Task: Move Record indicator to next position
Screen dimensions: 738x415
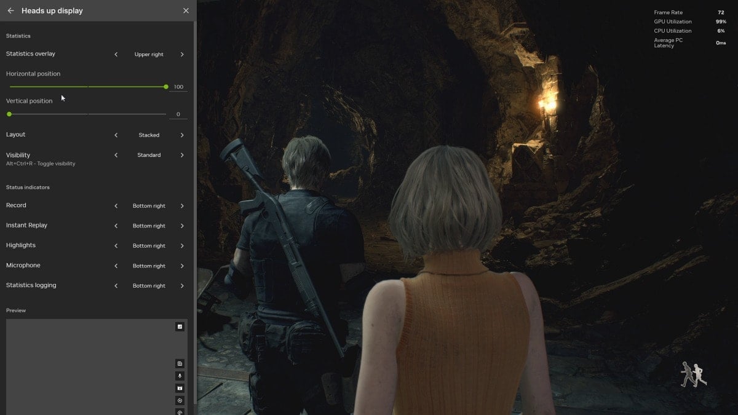Action: 182,206
